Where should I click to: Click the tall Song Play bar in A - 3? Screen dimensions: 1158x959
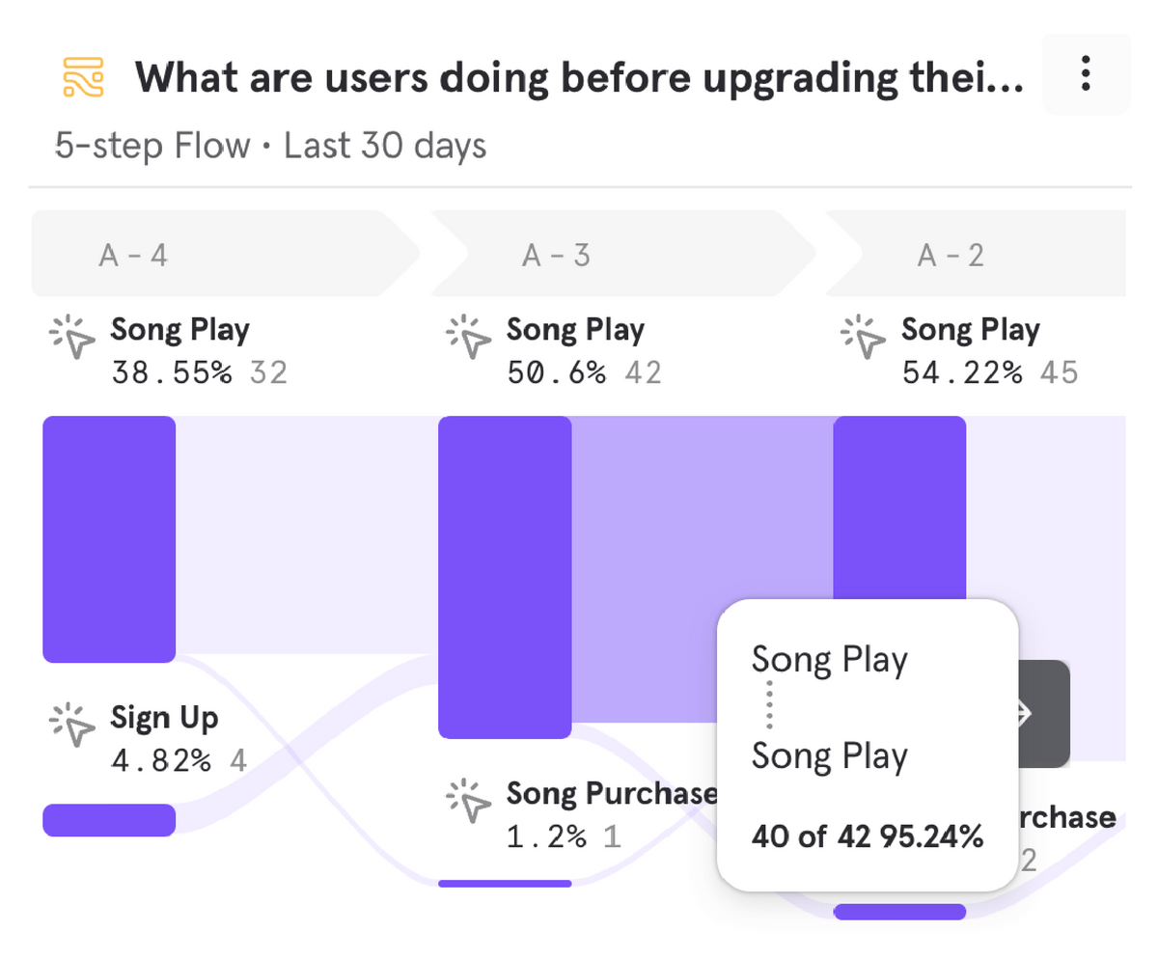pos(505,577)
